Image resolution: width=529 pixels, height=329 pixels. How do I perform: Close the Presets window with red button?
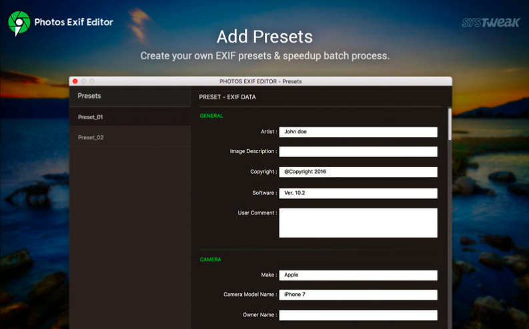[x=75, y=81]
